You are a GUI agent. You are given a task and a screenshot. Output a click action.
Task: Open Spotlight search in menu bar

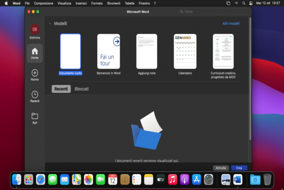(x=244, y=3)
